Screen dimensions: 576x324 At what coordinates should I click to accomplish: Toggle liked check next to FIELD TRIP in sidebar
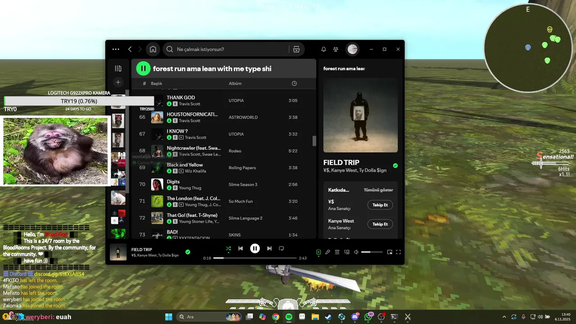[x=395, y=166]
